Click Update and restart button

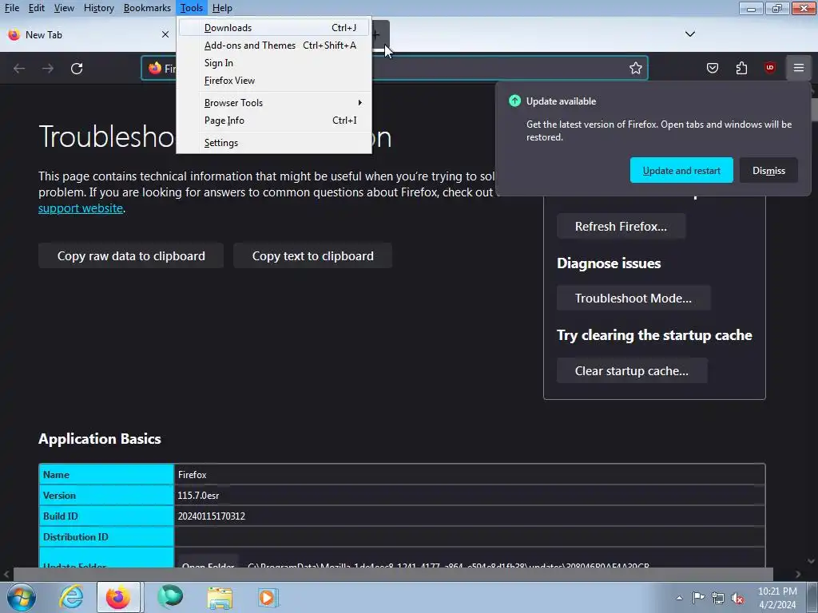pos(681,171)
